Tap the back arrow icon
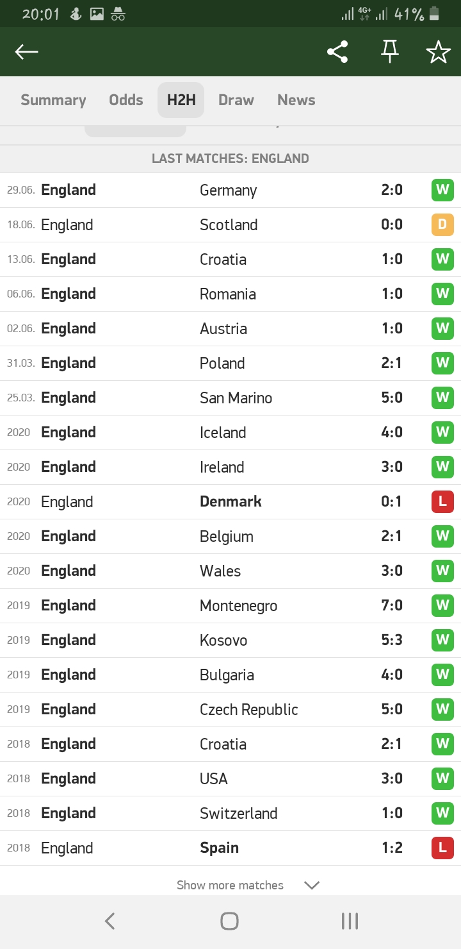This screenshot has width=461, height=949. pyautogui.click(x=27, y=52)
